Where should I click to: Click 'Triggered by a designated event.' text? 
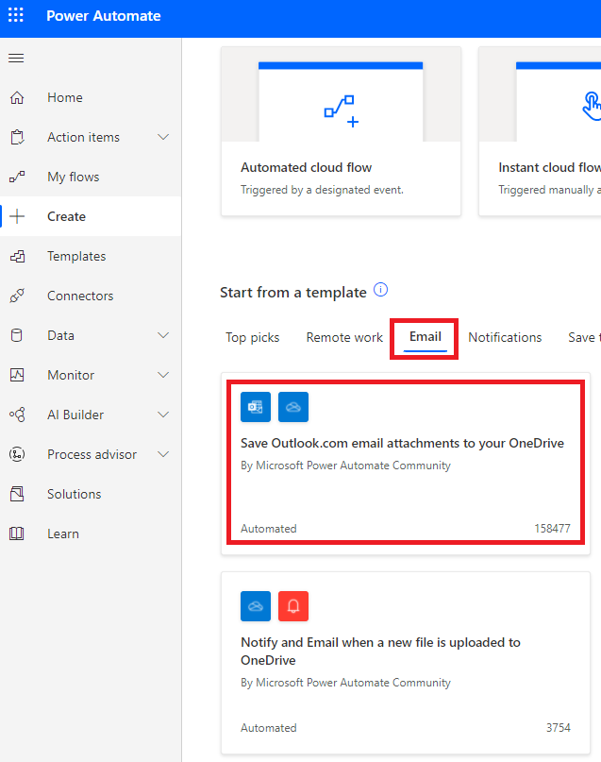323,190
